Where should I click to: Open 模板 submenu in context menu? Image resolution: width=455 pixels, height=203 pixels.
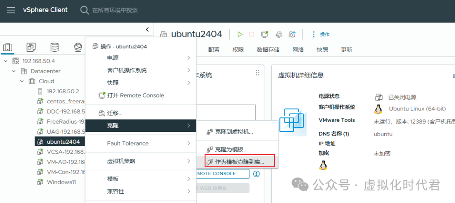click(141, 179)
